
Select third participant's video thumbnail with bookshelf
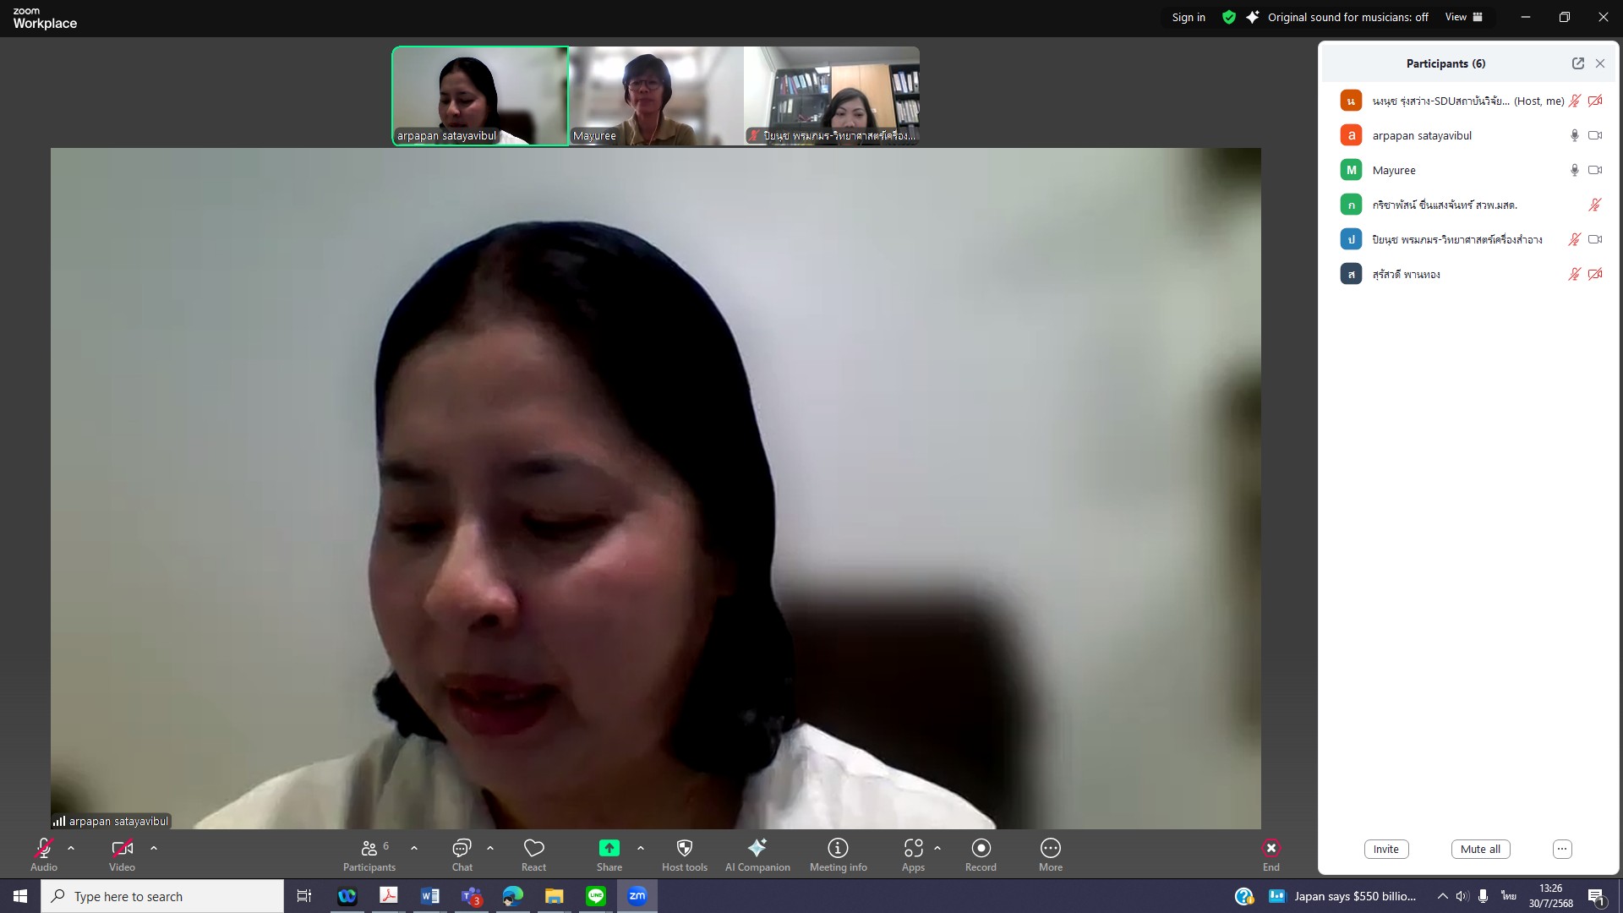tap(832, 96)
